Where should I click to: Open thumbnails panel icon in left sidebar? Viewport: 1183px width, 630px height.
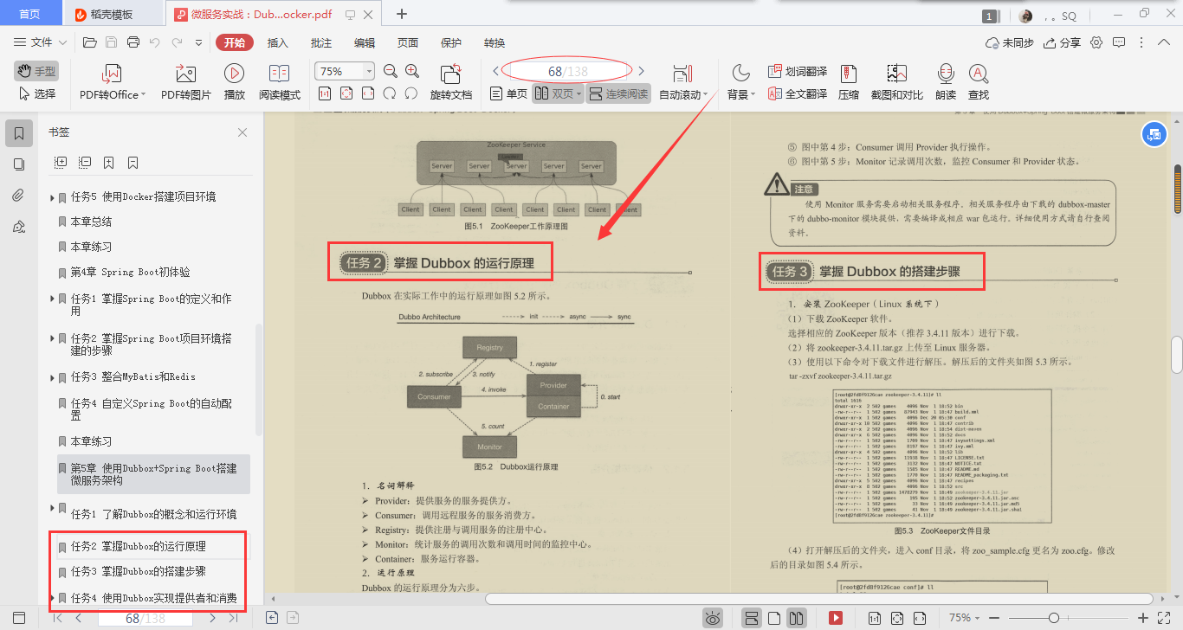18,164
